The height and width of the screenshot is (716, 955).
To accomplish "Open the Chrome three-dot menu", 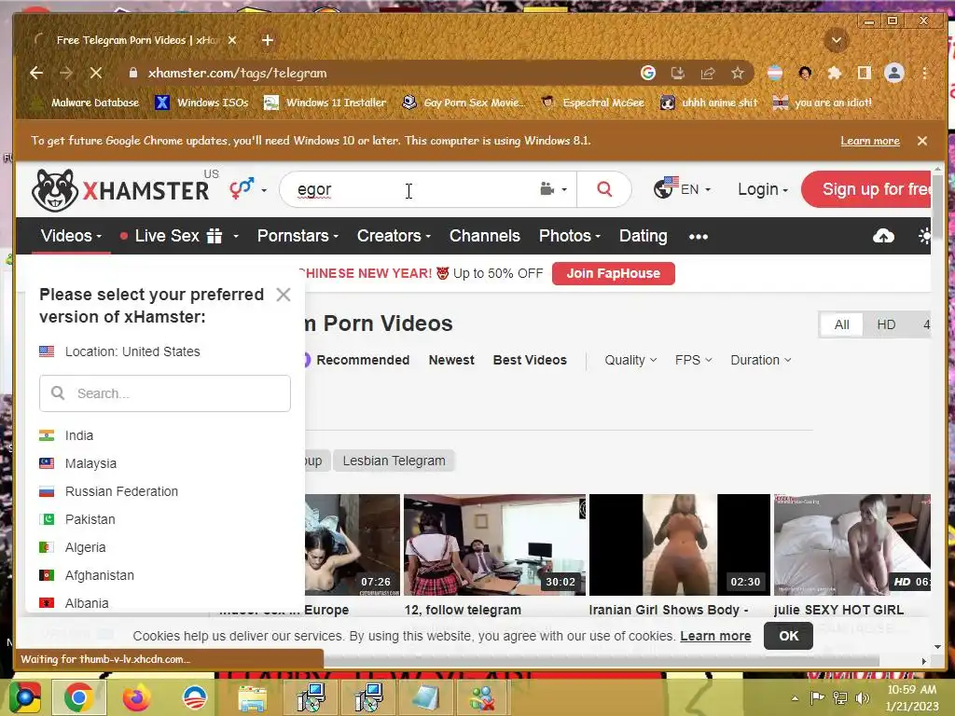I will point(924,73).
